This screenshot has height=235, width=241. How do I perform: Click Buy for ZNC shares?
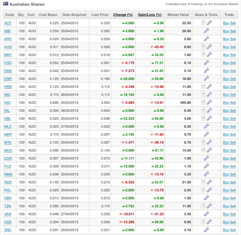pyautogui.click(x=226, y=230)
